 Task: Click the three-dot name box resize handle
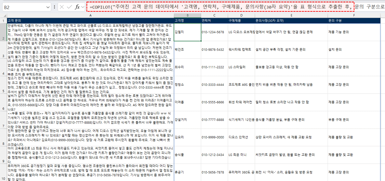[54, 7]
